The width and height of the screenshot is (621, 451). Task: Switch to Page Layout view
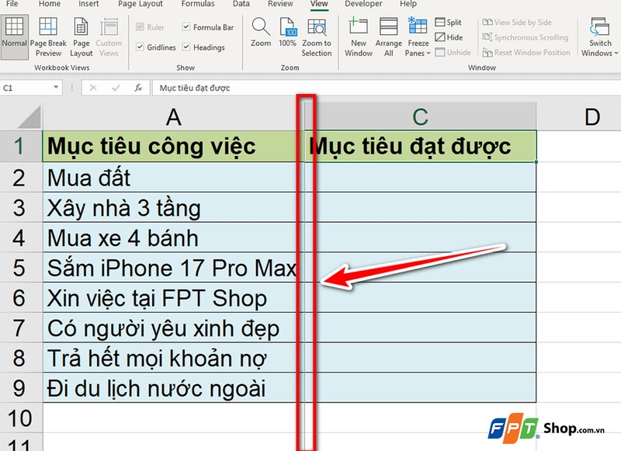coord(81,36)
